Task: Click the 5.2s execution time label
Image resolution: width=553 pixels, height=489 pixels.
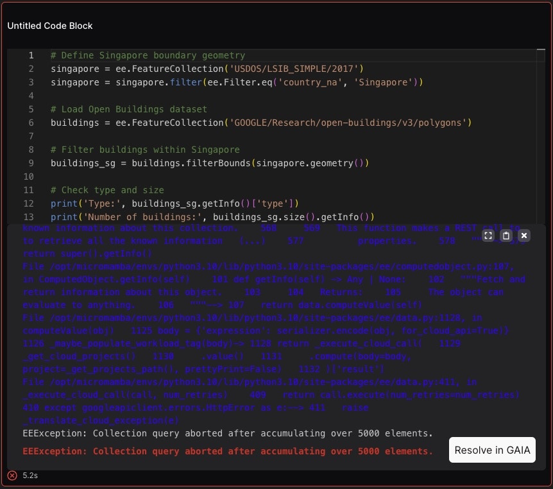Action: tap(30, 476)
